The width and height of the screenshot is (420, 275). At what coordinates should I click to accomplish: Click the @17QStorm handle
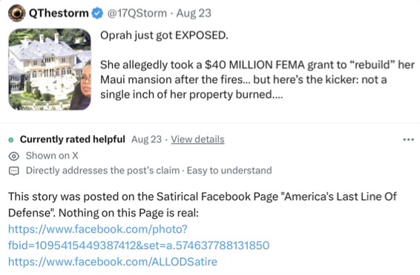click(137, 13)
